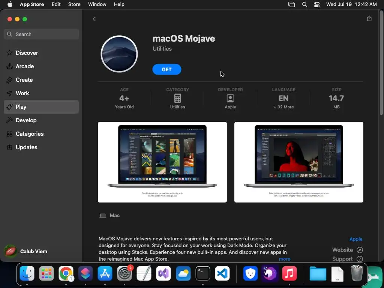384x288 pixels.
Task: Select Categories in the sidebar
Action: [x=41, y=134]
